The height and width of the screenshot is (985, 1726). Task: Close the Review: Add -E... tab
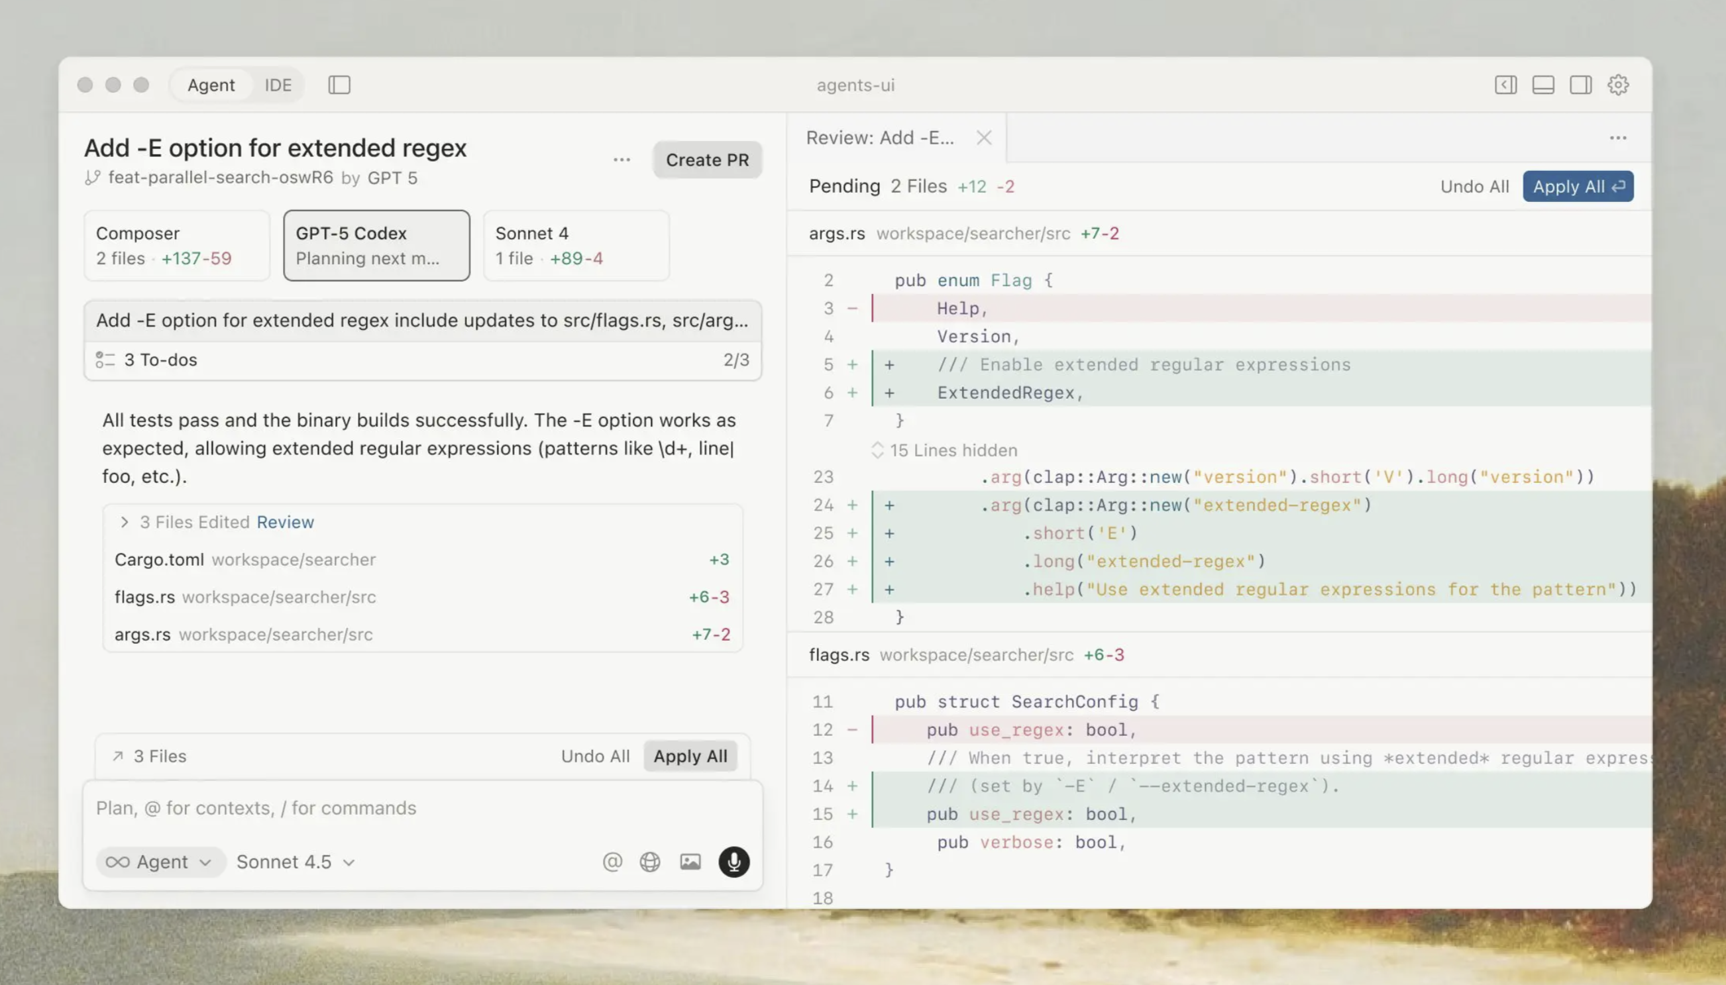984,137
